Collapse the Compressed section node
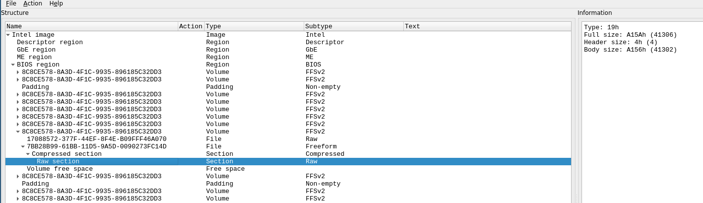The width and height of the screenshot is (703, 203). [28, 154]
